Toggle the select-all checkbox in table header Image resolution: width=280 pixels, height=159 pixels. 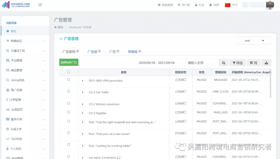tap(69, 72)
